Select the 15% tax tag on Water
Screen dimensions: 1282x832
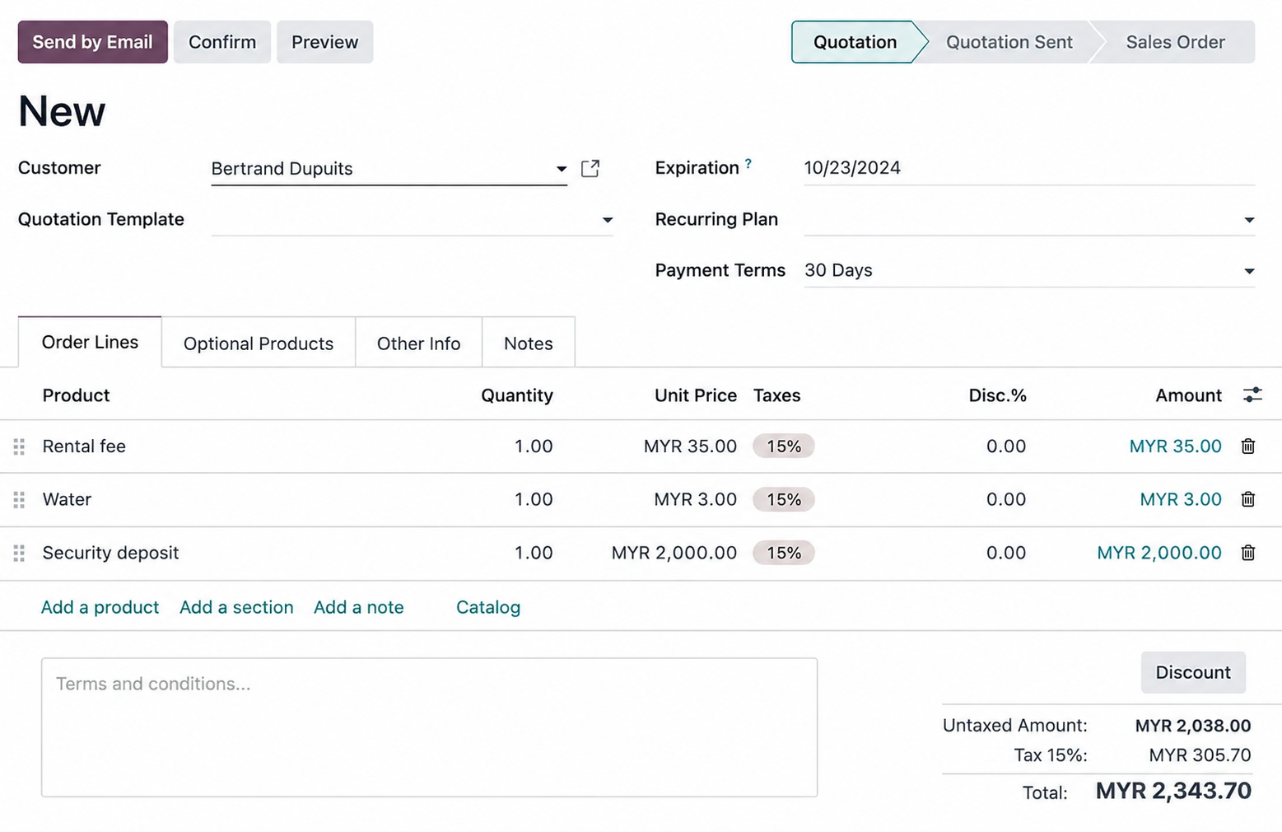click(783, 500)
